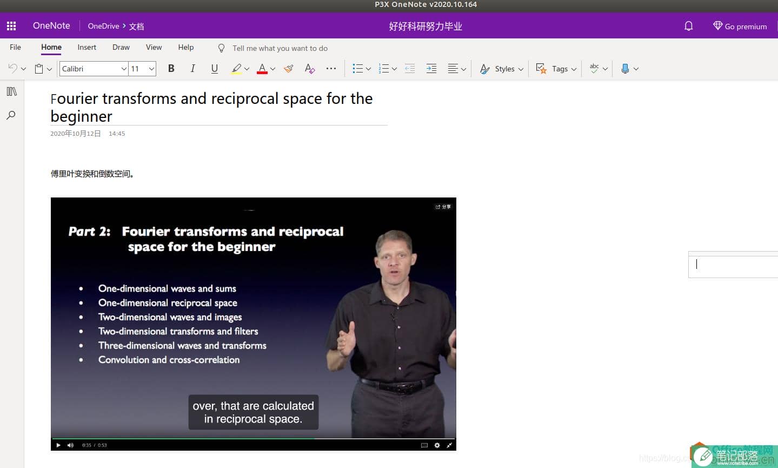Expand font color dropdown arrow
Image resolution: width=778 pixels, height=468 pixels.
pos(272,69)
